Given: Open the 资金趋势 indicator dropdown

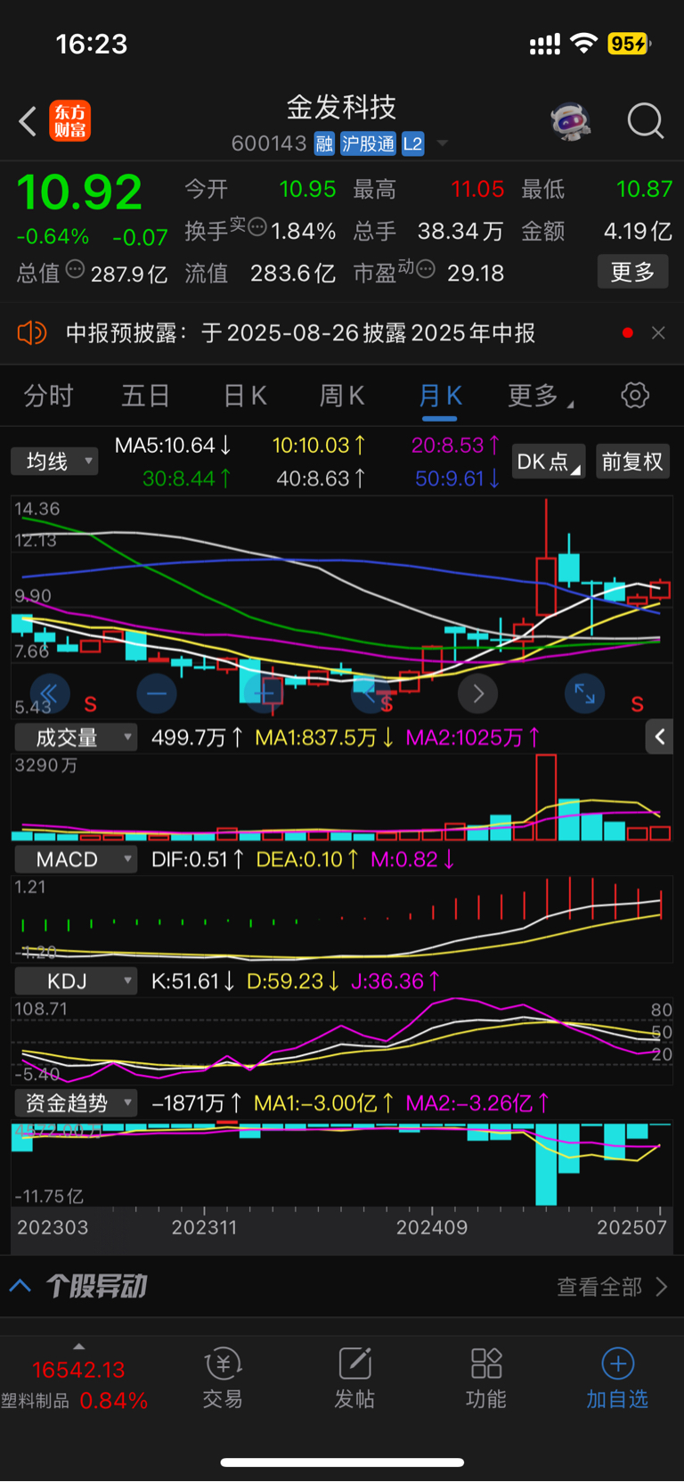Looking at the screenshot, I should pyautogui.click(x=76, y=1103).
